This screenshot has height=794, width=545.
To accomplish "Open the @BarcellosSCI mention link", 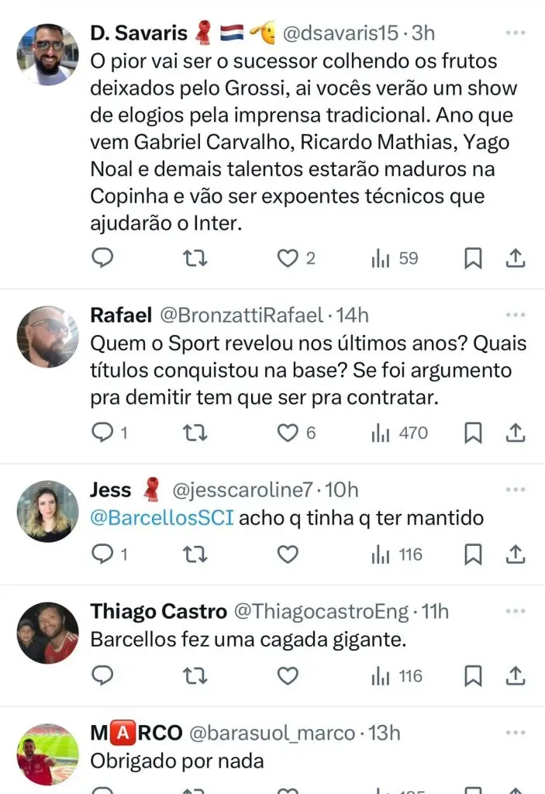I will 162,519.
